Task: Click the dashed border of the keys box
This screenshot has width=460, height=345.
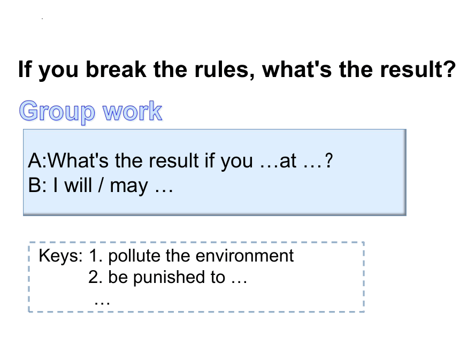Action: [x=196, y=242]
